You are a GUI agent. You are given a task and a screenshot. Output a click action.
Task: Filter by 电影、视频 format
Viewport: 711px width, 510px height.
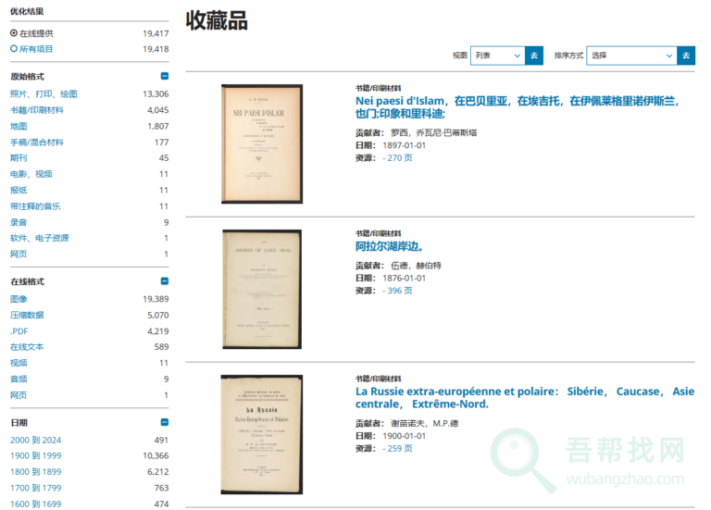tap(31, 174)
